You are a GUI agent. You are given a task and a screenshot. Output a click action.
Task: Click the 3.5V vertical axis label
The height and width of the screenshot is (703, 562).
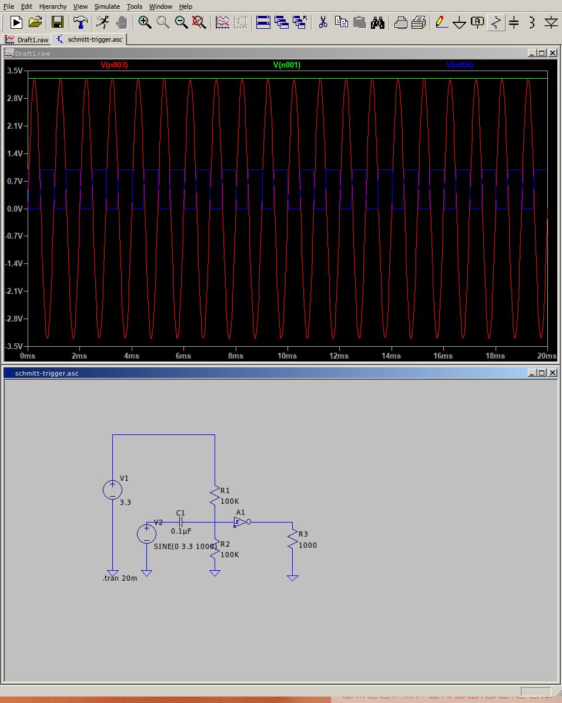(x=15, y=71)
